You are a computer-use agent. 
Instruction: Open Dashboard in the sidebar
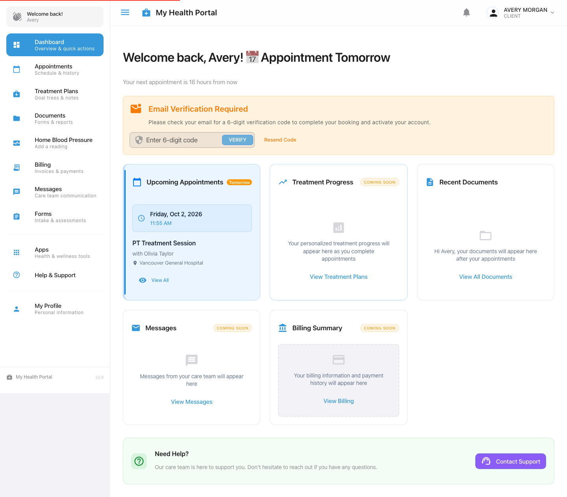pos(55,45)
